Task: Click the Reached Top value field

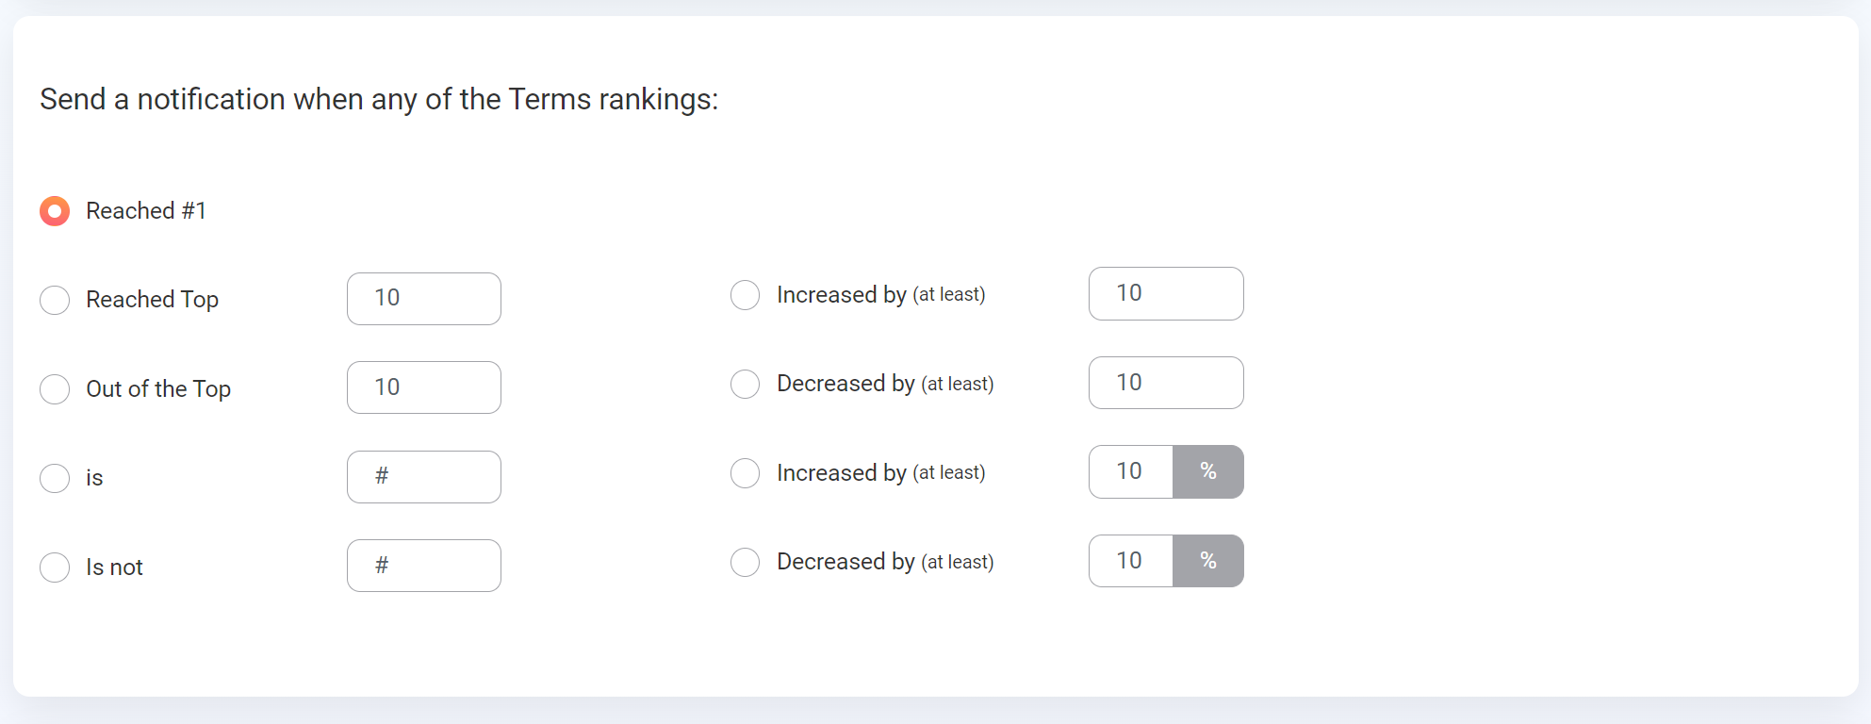Action: [x=424, y=299]
